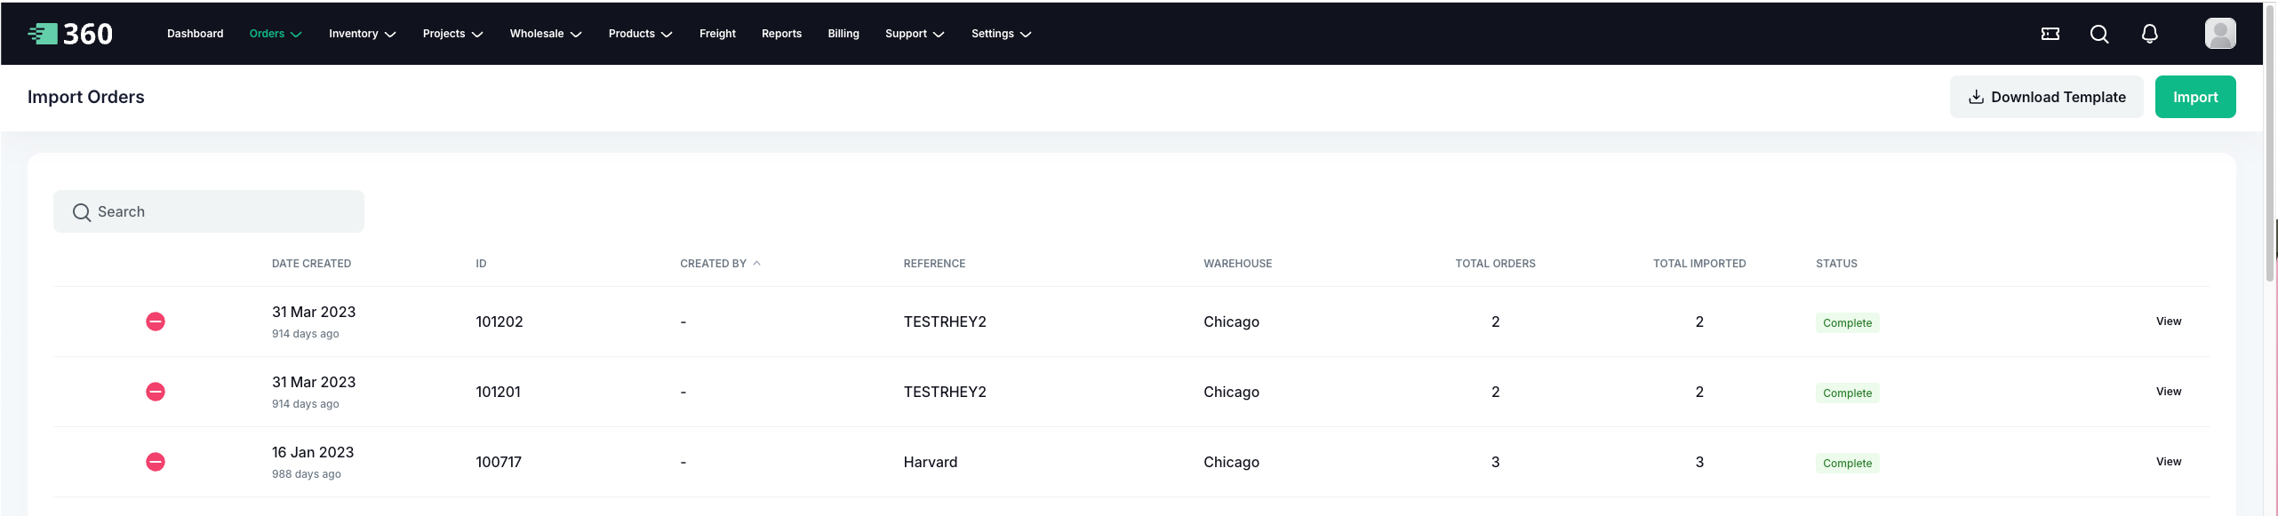View import 100717 details

coord(2168,462)
